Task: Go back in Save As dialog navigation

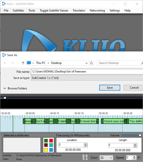Action: 5,63
